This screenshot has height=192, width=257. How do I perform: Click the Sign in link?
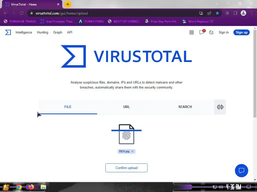(224, 32)
